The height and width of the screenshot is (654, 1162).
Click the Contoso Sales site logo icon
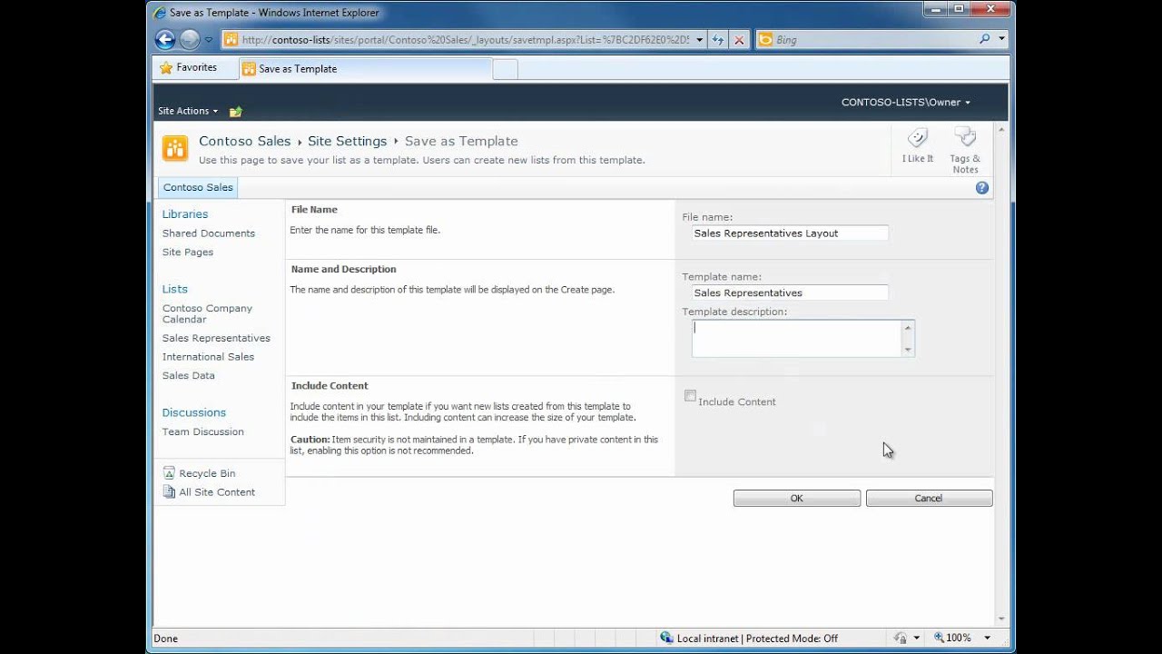point(175,148)
